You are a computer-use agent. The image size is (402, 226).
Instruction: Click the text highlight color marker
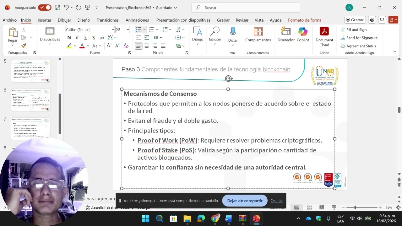69,46
